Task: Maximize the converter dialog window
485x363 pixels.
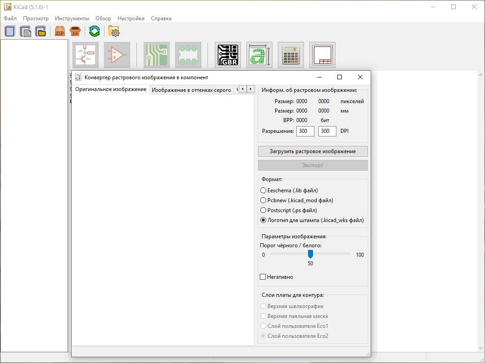Action: point(339,77)
